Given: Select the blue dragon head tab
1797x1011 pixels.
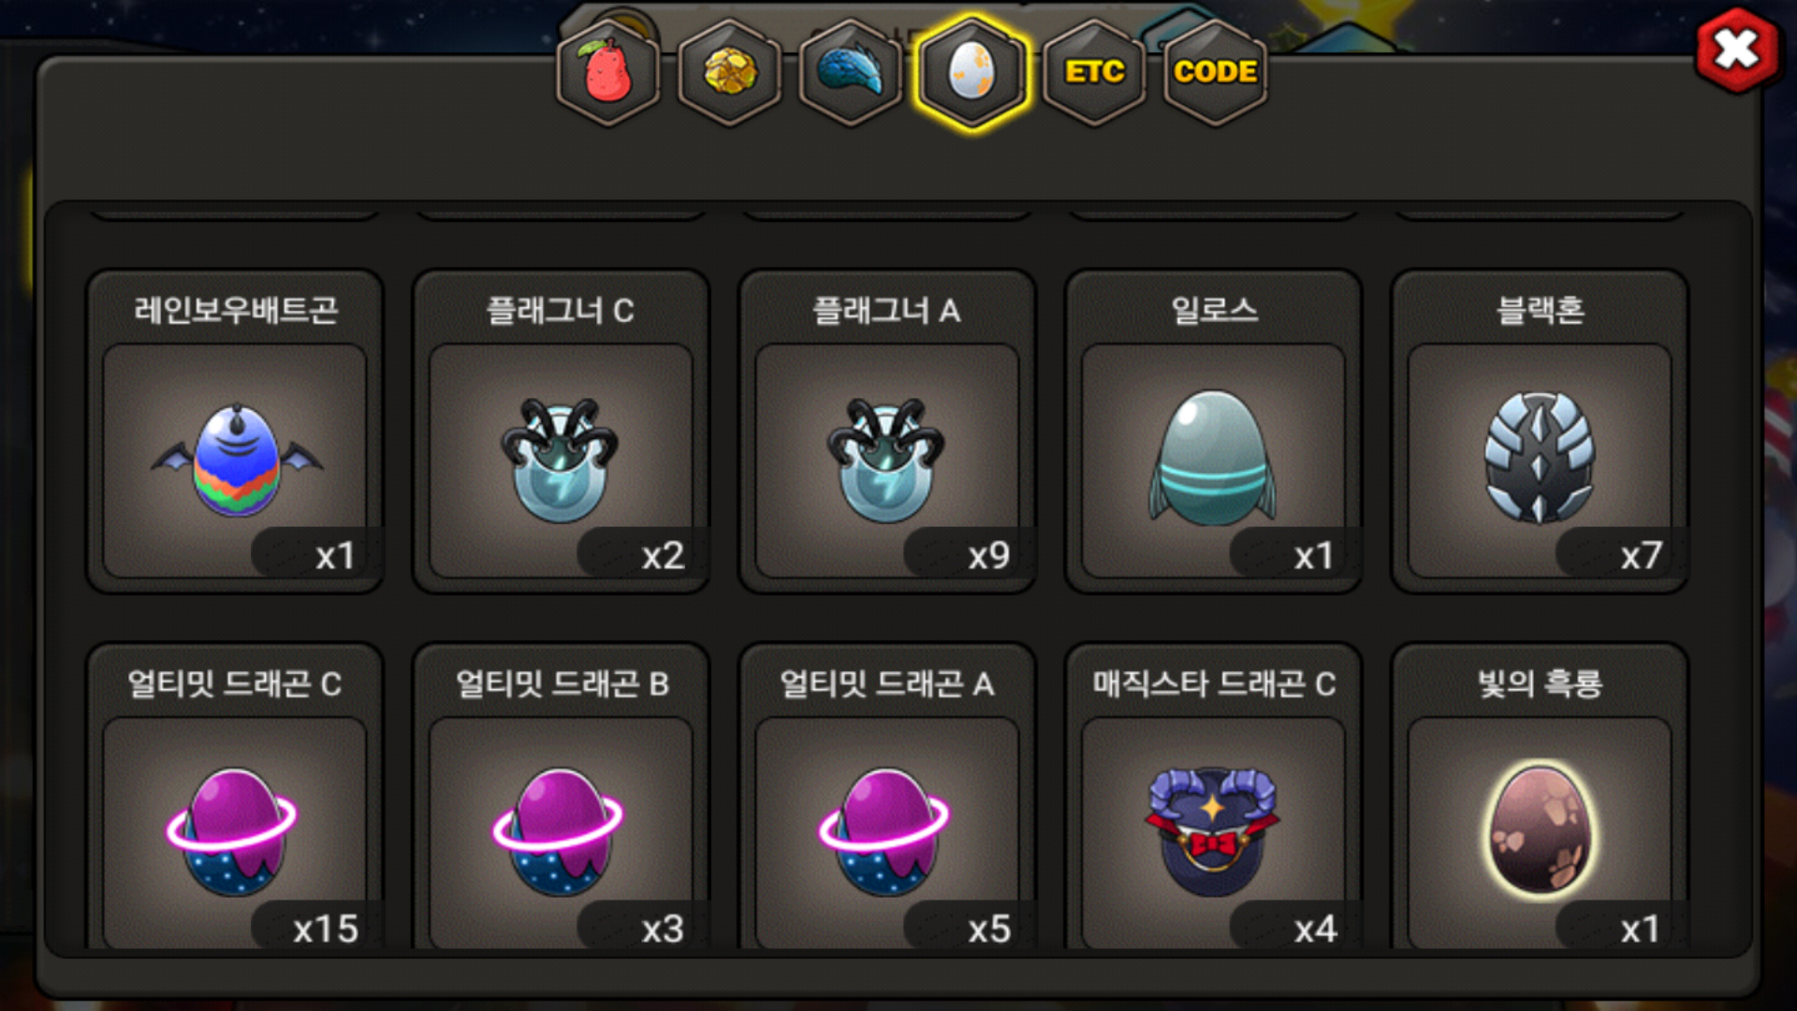Looking at the screenshot, I should (x=851, y=73).
